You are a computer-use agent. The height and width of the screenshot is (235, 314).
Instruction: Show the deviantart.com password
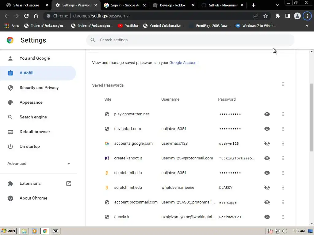pyautogui.click(x=267, y=129)
